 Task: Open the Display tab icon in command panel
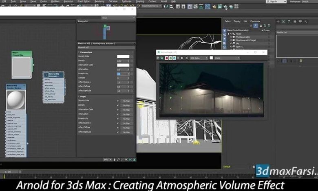point(300,22)
